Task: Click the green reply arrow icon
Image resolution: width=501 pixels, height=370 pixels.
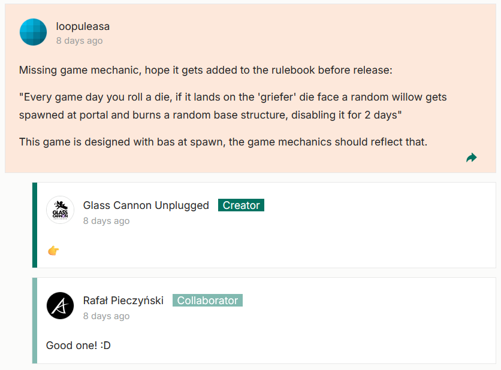Action: click(471, 157)
